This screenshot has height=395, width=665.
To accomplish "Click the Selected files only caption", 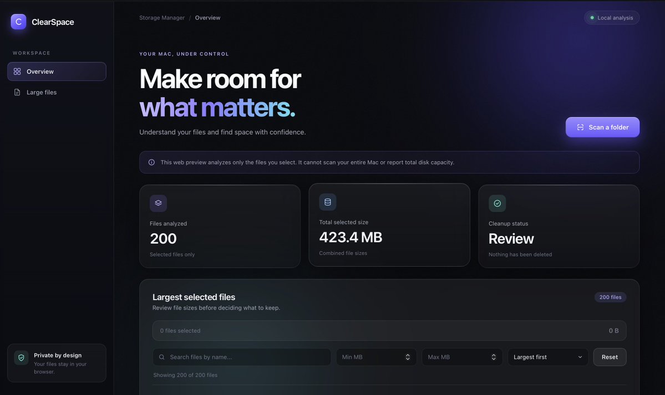I will [x=172, y=254].
